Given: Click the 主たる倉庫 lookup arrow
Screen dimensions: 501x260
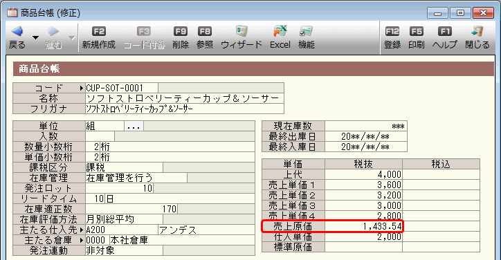Looking at the screenshot, I should 82,240.
